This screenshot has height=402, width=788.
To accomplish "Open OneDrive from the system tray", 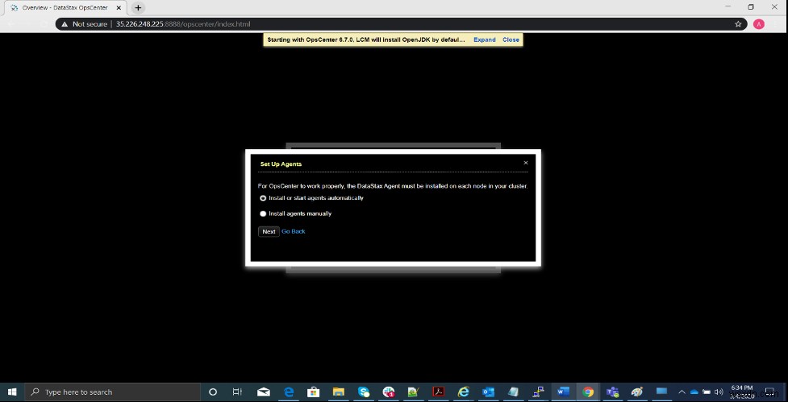I will pos(694,392).
